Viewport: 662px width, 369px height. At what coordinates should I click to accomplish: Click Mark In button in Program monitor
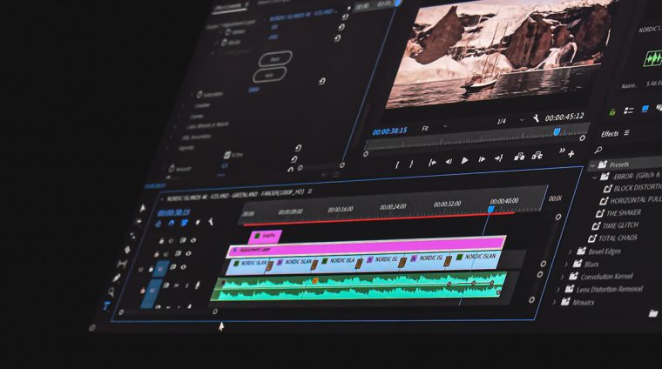click(397, 164)
